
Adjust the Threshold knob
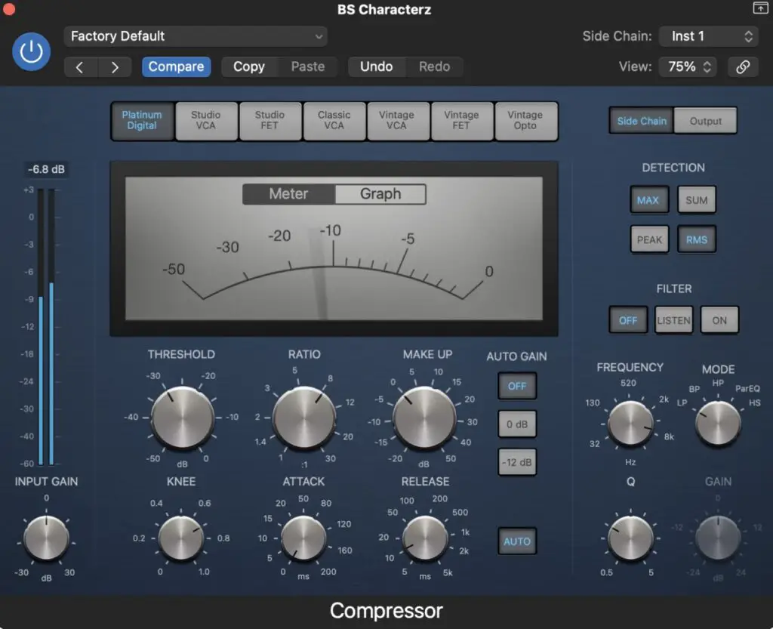(181, 415)
